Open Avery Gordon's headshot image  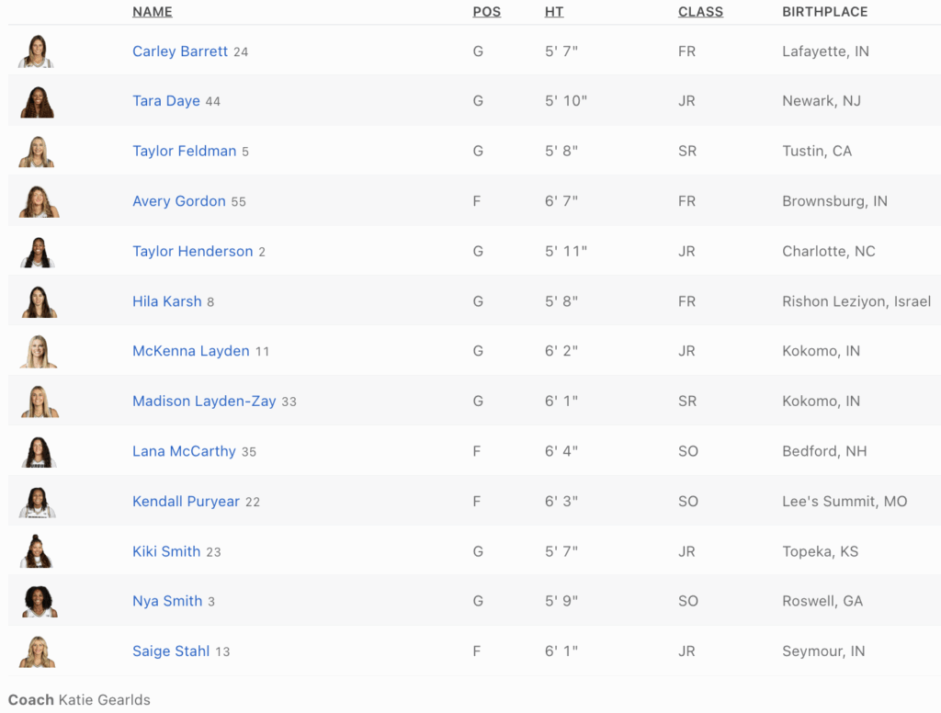click(38, 202)
